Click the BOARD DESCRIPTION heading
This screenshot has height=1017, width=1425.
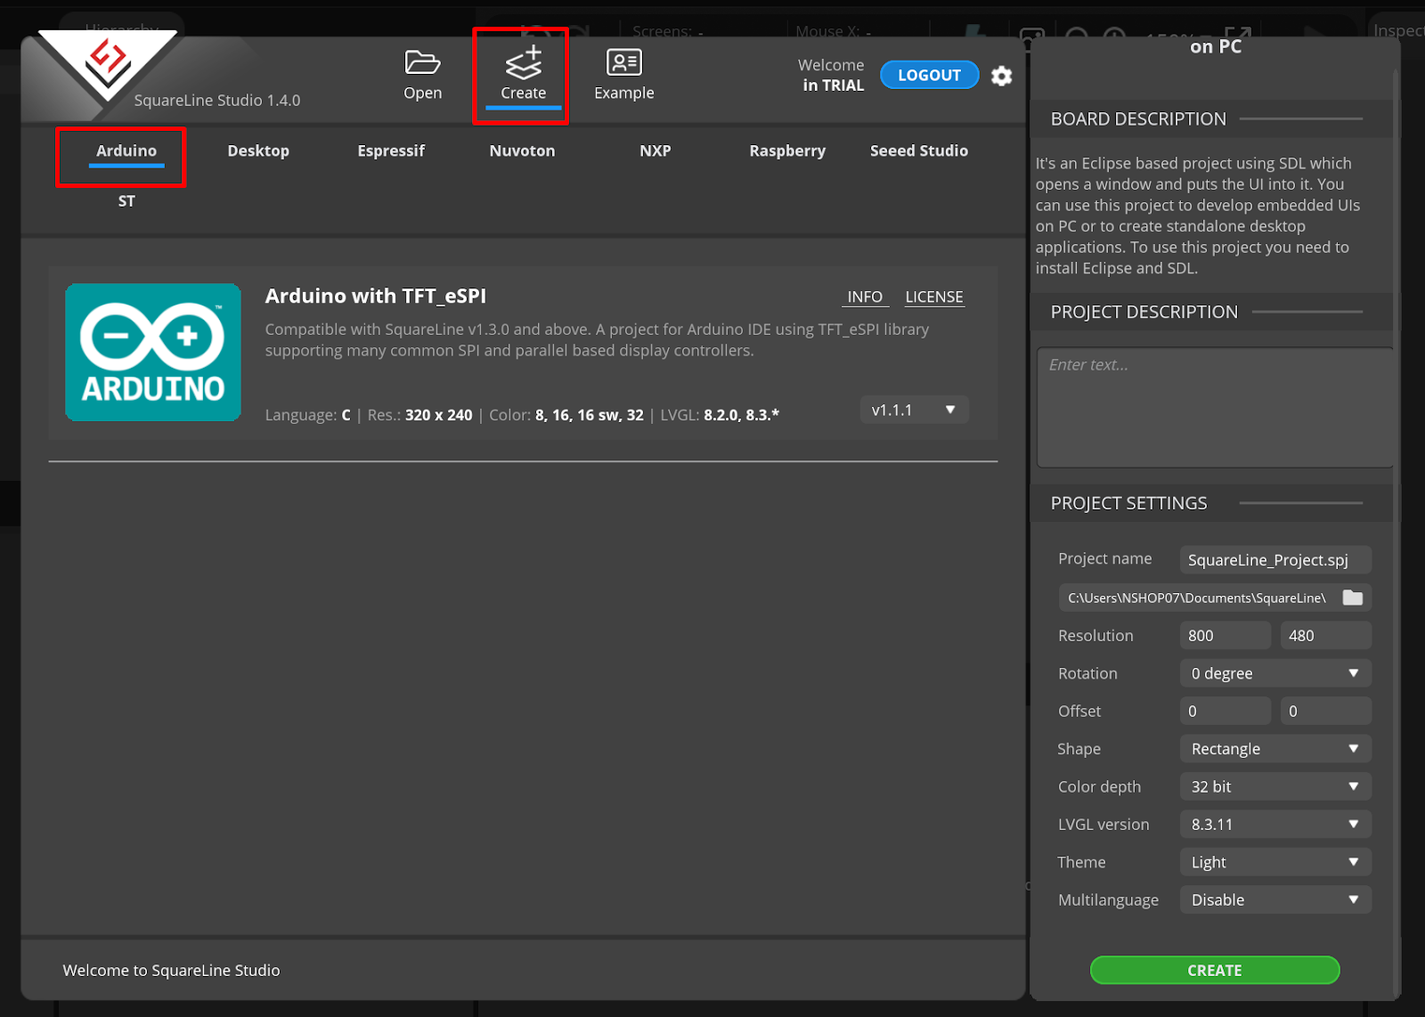(x=1138, y=118)
